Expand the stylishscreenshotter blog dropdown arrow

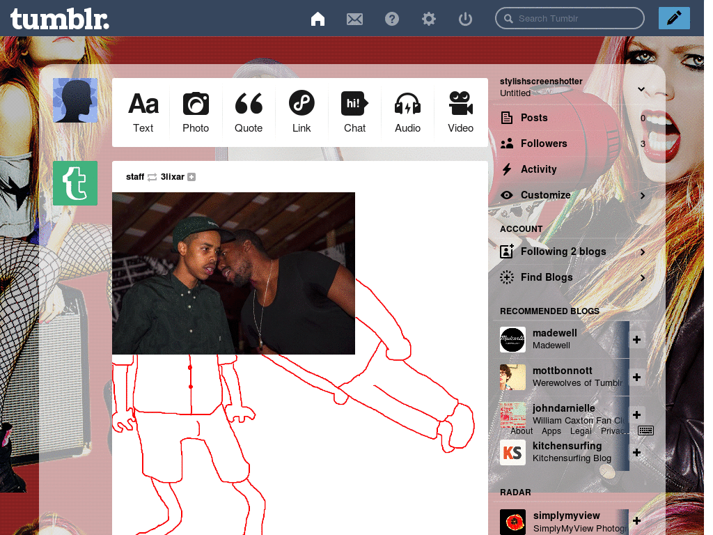point(641,89)
